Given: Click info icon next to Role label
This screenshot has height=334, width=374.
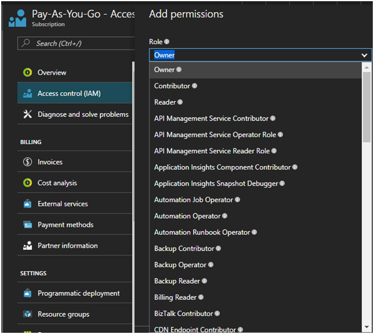Looking at the screenshot, I should pyautogui.click(x=167, y=42).
